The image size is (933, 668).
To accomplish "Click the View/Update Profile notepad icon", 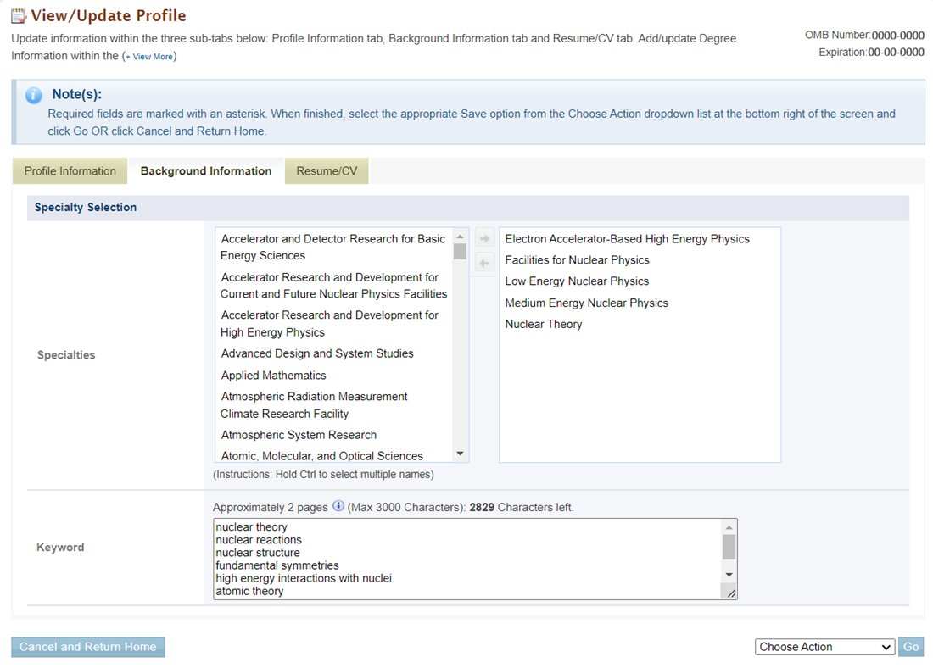I will point(19,16).
